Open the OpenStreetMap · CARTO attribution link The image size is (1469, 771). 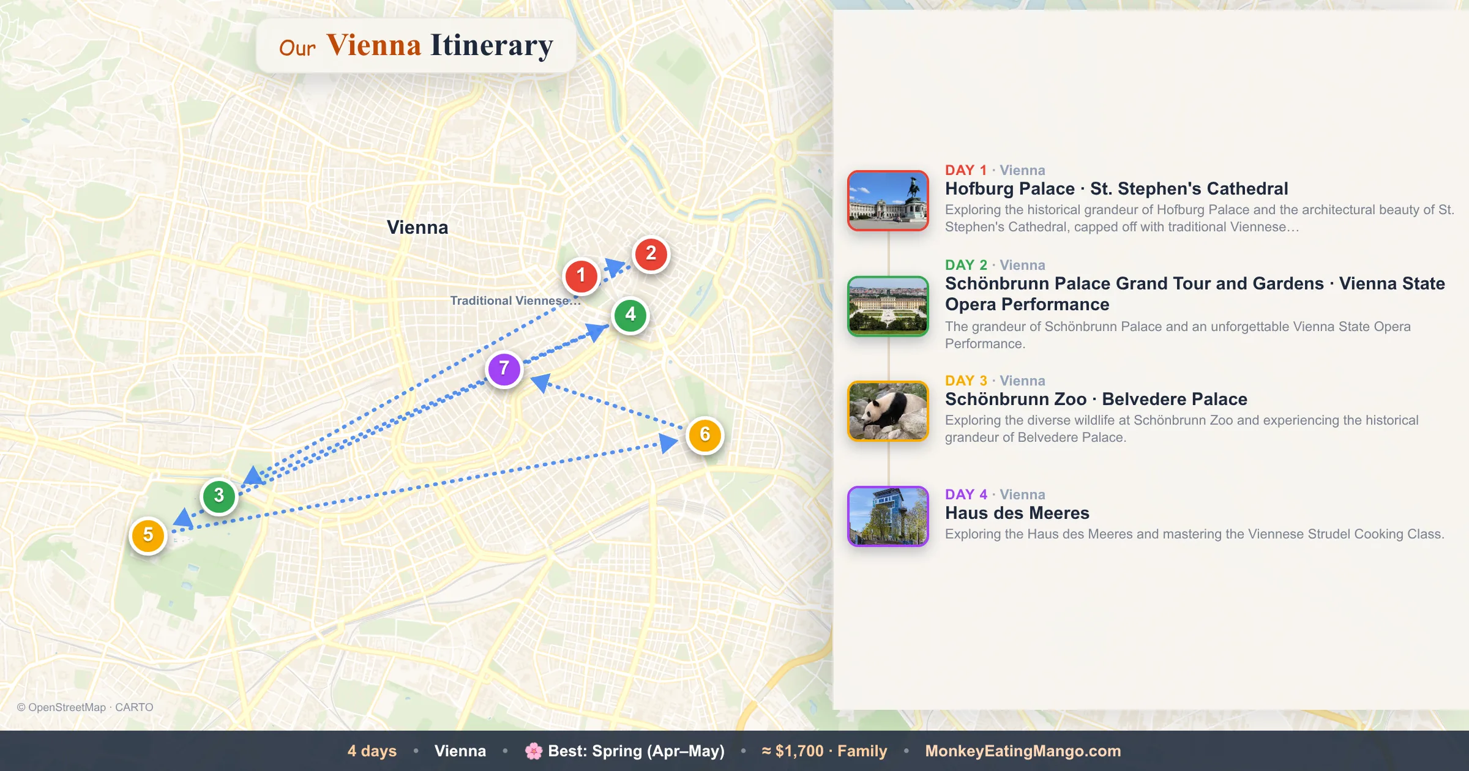pyautogui.click(x=85, y=707)
